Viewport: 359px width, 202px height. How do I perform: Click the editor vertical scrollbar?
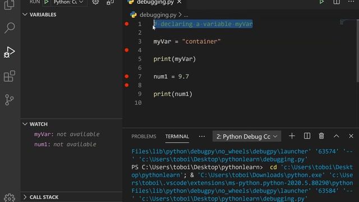(357, 50)
